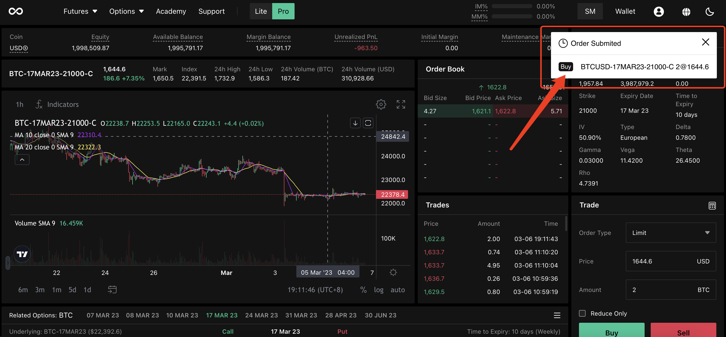
Task: Click bid price 1,621.1 in order book
Action: [x=481, y=111]
